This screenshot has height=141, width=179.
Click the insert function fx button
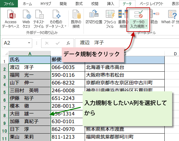[x=68, y=43]
